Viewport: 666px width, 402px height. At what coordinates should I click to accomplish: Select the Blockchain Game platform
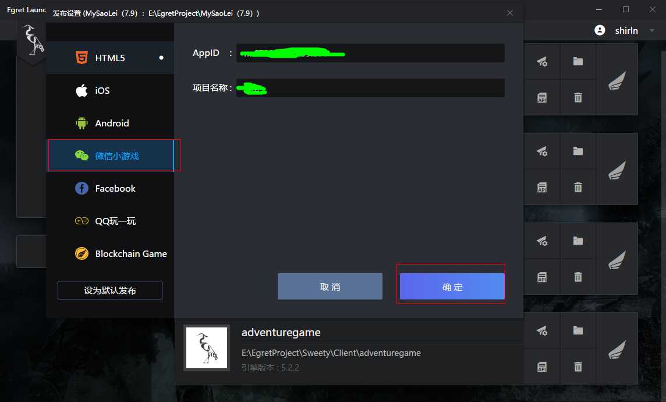pos(110,253)
